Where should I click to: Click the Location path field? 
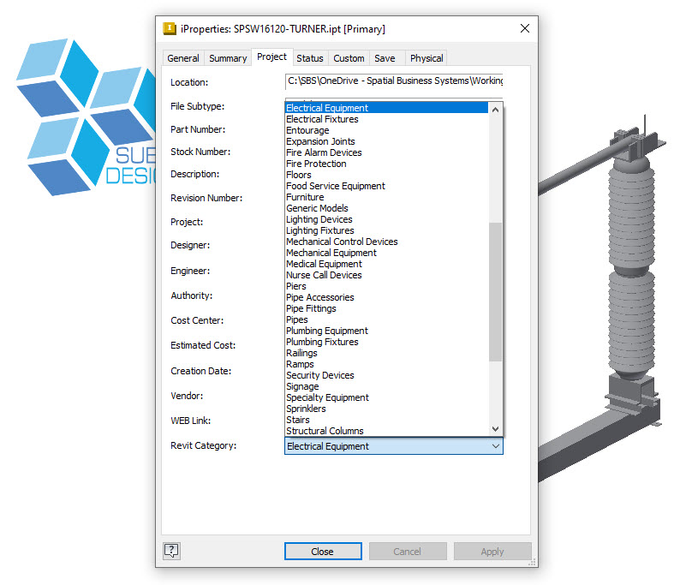pos(394,81)
